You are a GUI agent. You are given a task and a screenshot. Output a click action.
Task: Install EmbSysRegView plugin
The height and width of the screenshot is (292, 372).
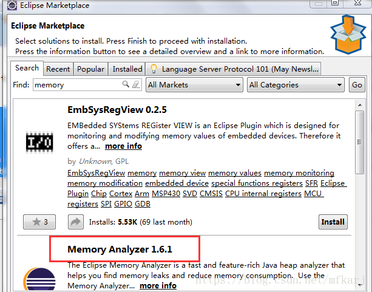[333, 222]
